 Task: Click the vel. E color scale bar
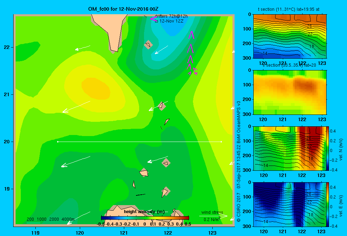(x=328, y=204)
